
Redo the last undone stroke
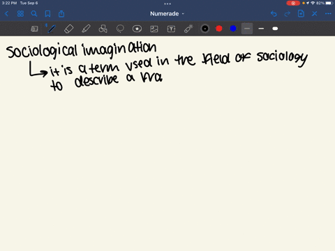[x=288, y=14]
